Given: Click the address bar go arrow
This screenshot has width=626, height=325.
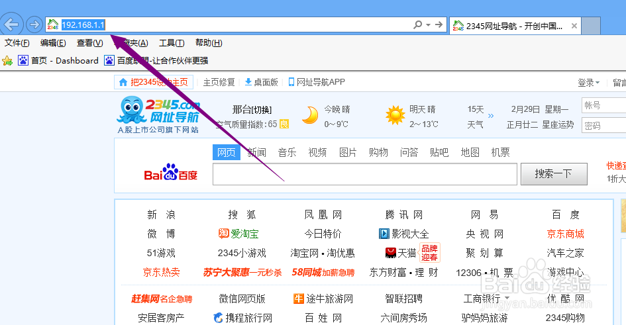Looking at the screenshot, I should click(439, 24).
